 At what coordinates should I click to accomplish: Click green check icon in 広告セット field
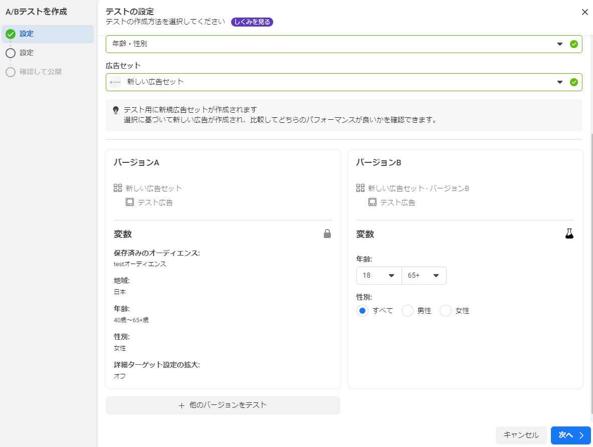click(x=574, y=82)
